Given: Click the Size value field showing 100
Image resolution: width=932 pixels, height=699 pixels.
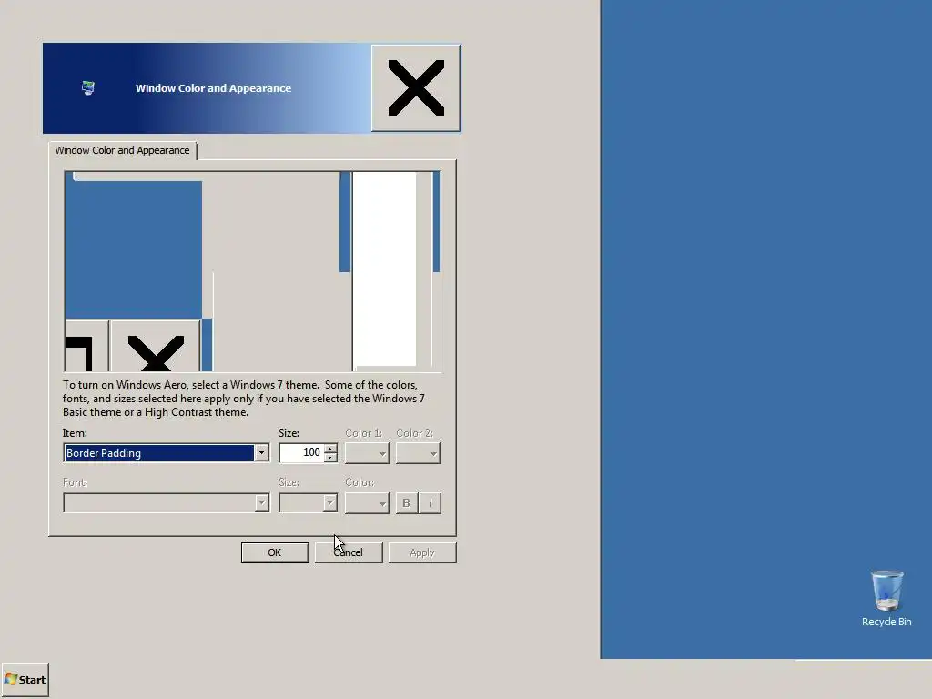Looking at the screenshot, I should click(301, 453).
